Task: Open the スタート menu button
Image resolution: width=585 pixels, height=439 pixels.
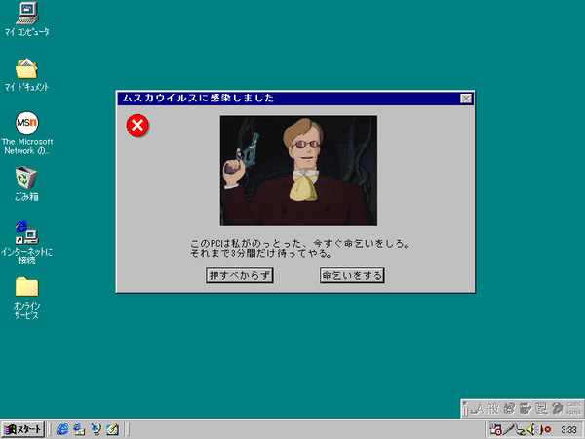Action: 22,429
